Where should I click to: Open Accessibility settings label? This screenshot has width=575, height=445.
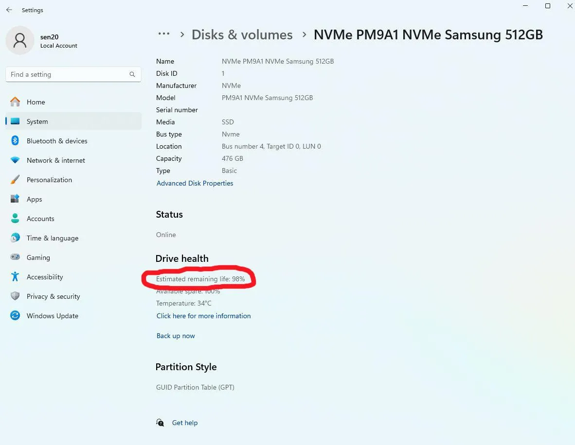click(45, 277)
